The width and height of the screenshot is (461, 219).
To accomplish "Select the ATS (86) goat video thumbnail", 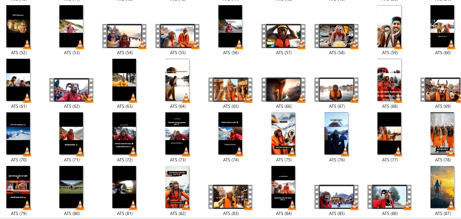I will [x=390, y=197].
